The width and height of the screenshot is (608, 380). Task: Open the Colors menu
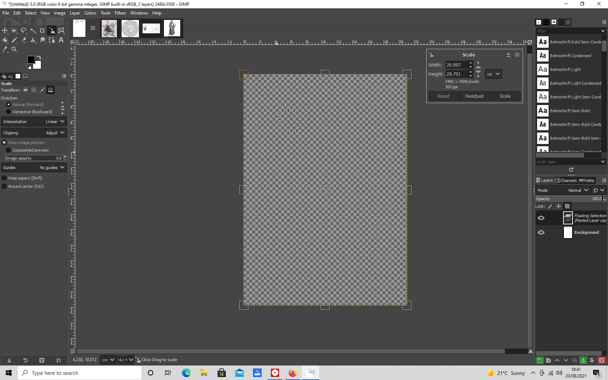[90, 13]
